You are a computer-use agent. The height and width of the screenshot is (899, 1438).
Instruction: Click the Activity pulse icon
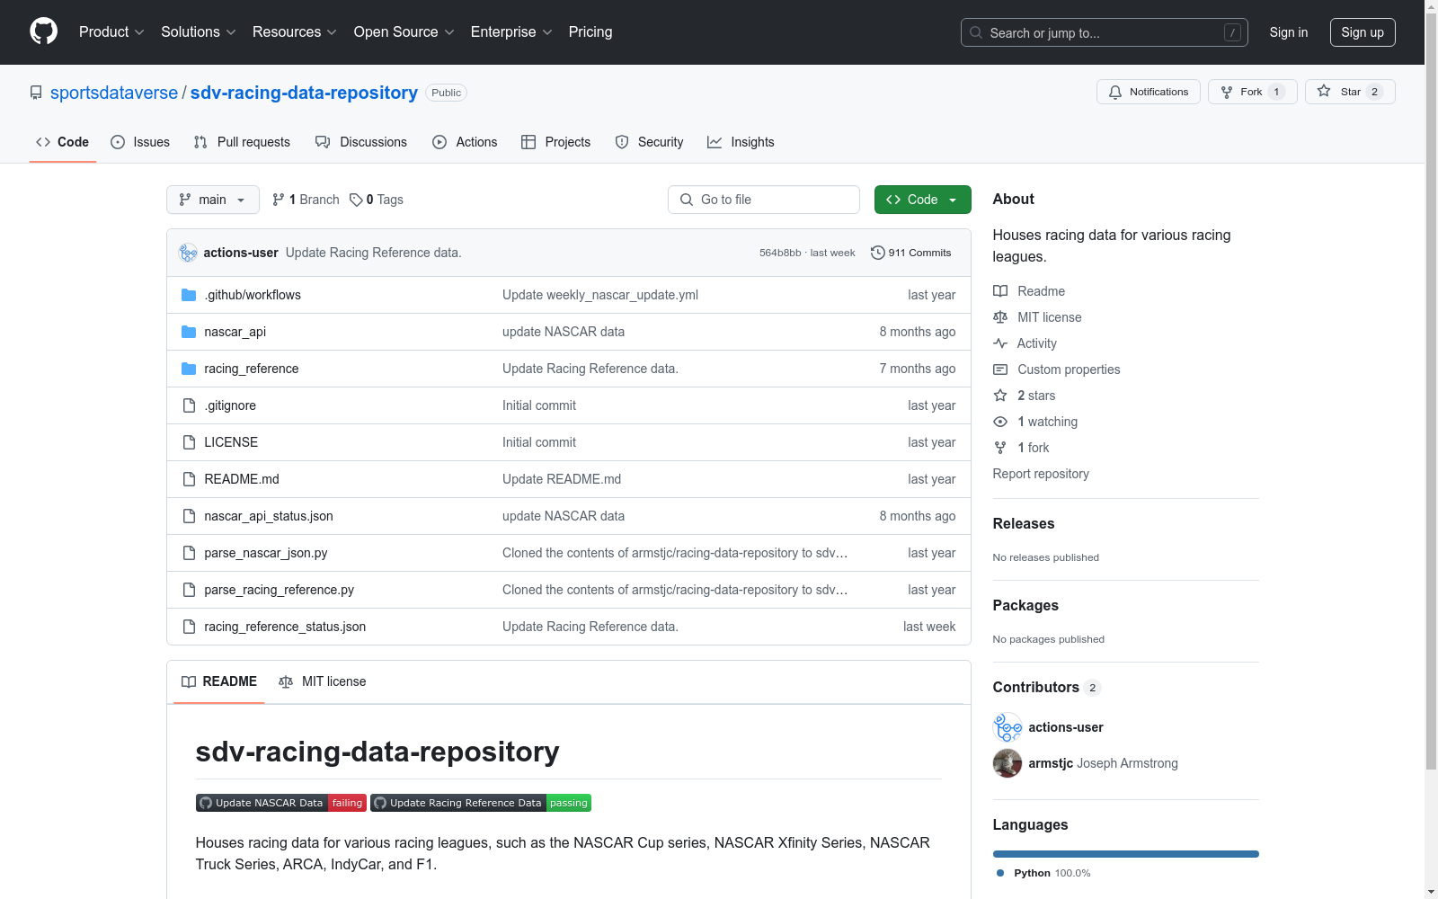[1000, 343]
